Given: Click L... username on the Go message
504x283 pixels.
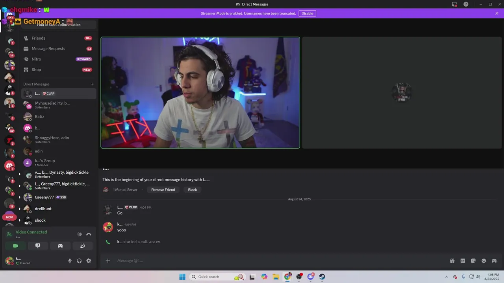Looking at the screenshot, I should [120, 207].
